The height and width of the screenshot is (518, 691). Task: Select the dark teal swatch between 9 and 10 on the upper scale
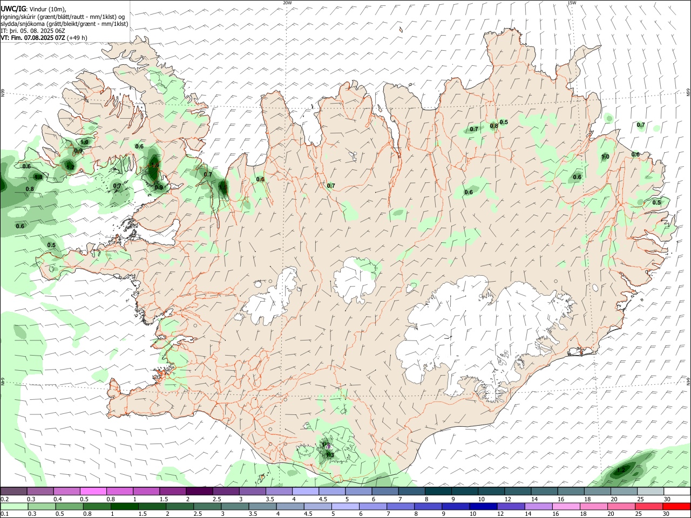point(465,491)
